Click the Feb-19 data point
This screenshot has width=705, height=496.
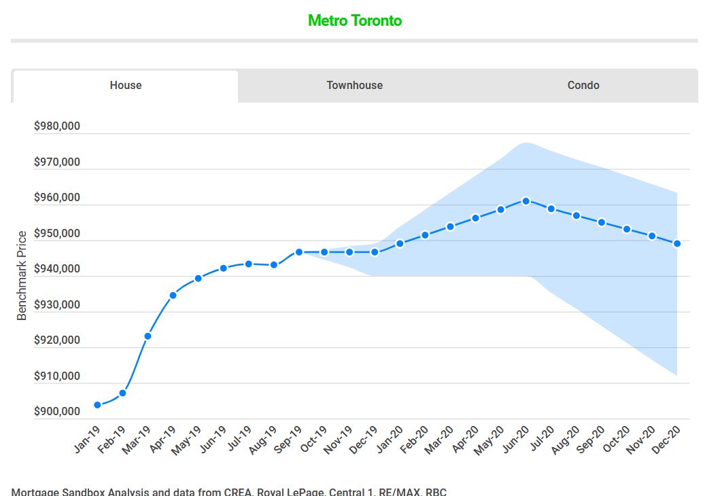click(123, 393)
